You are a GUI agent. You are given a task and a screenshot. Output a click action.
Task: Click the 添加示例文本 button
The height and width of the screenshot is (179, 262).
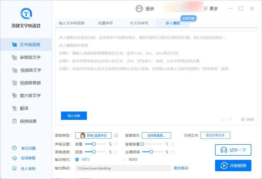coord(215,135)
